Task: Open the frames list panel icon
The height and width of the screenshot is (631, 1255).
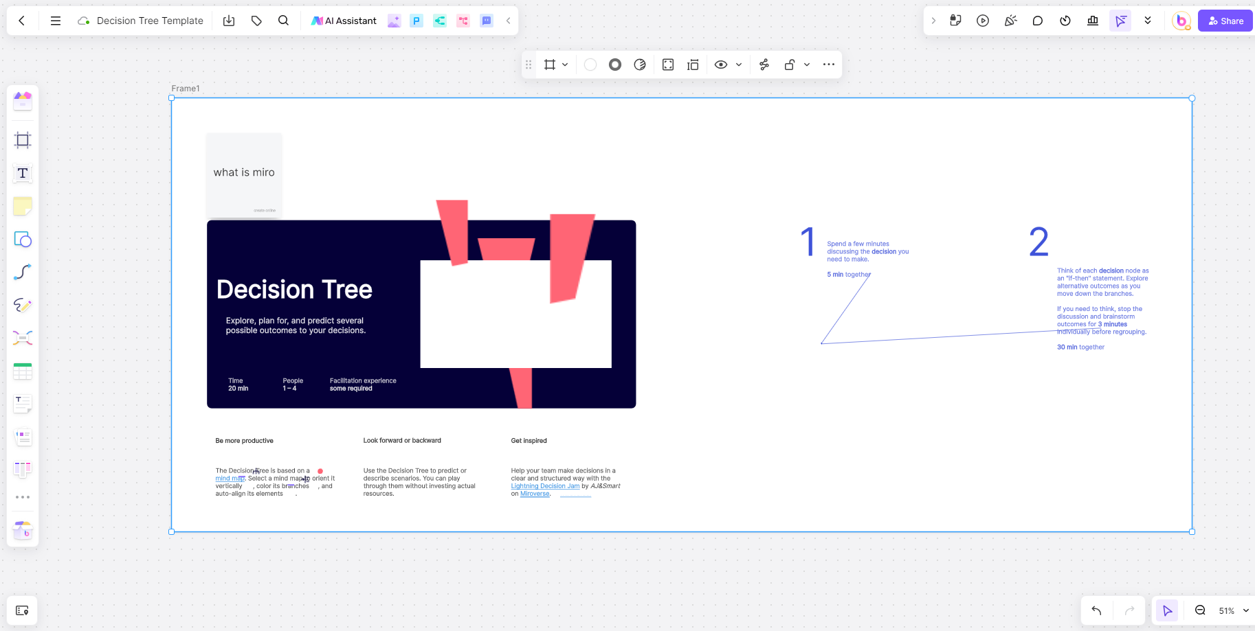Action: [22, 610]
